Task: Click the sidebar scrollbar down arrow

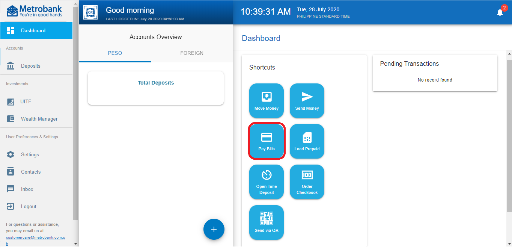Action: [75, 244]
